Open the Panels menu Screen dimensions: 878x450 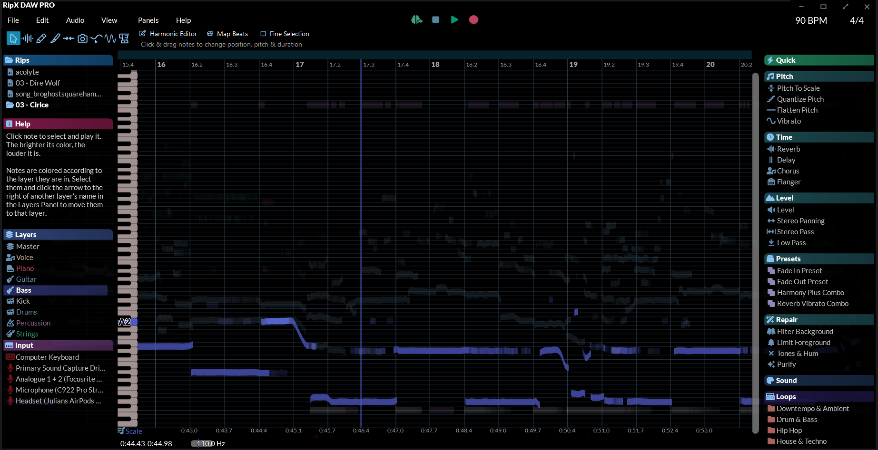[x=148, y=20]
